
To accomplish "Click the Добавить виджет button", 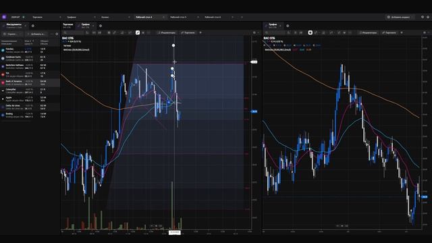I will [x=400, y=17].
